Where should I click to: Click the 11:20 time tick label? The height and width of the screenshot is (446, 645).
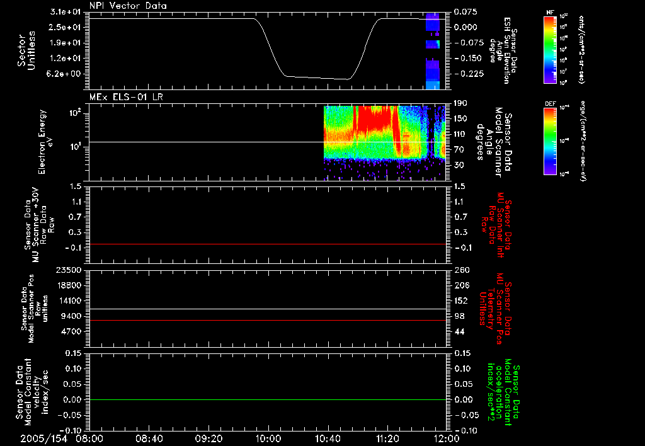387,438
